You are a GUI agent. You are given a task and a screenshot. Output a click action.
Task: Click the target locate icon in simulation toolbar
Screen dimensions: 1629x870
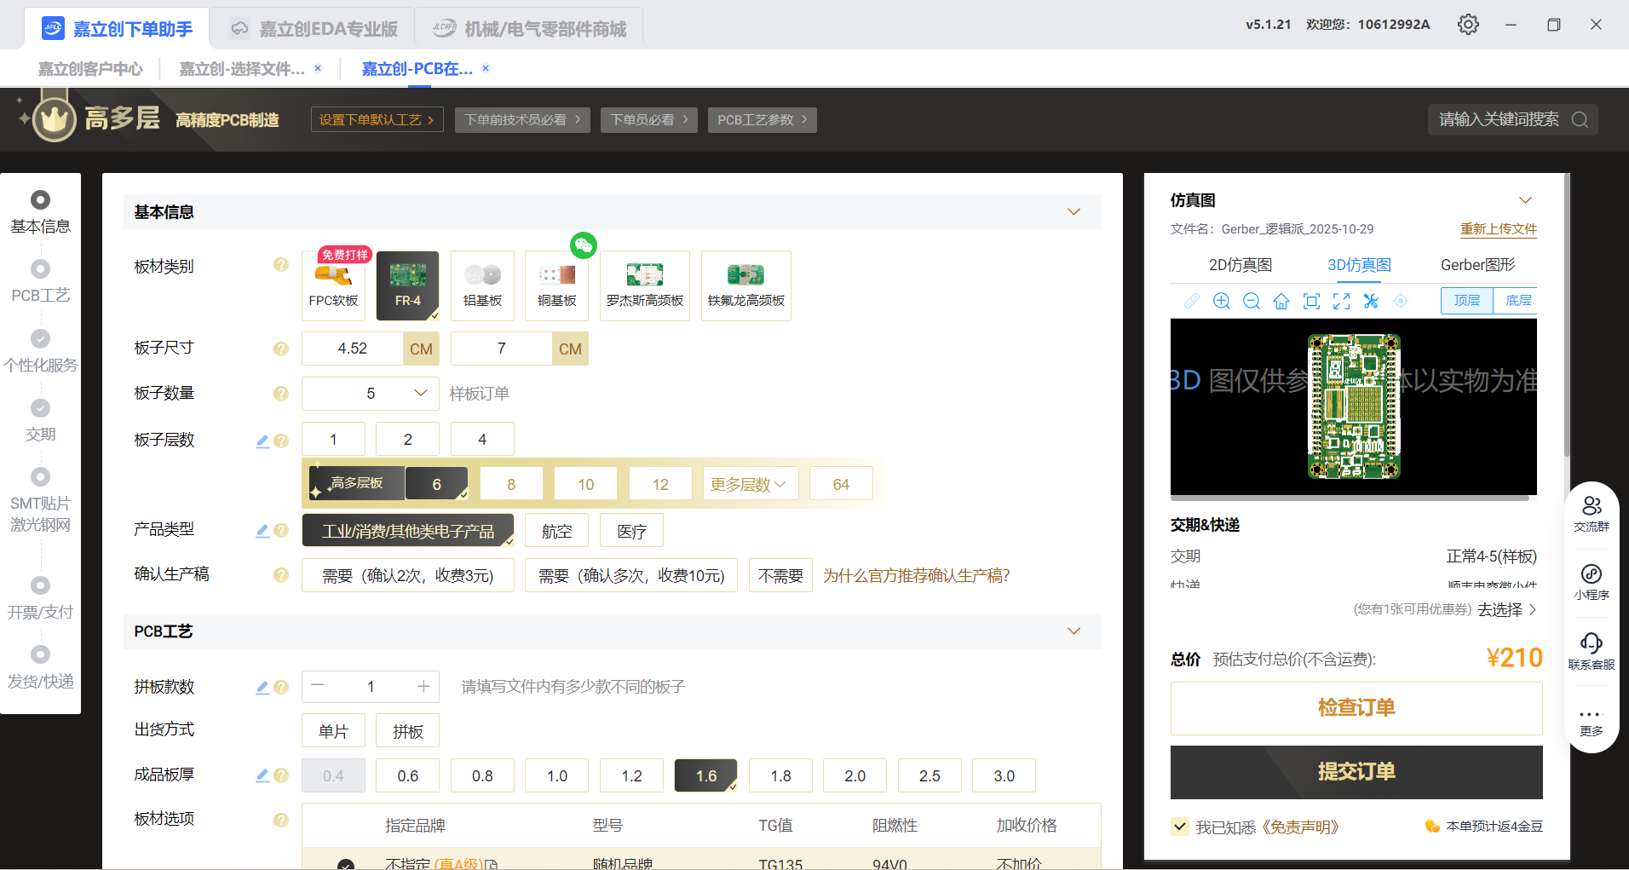click(x=1401, y=301)
